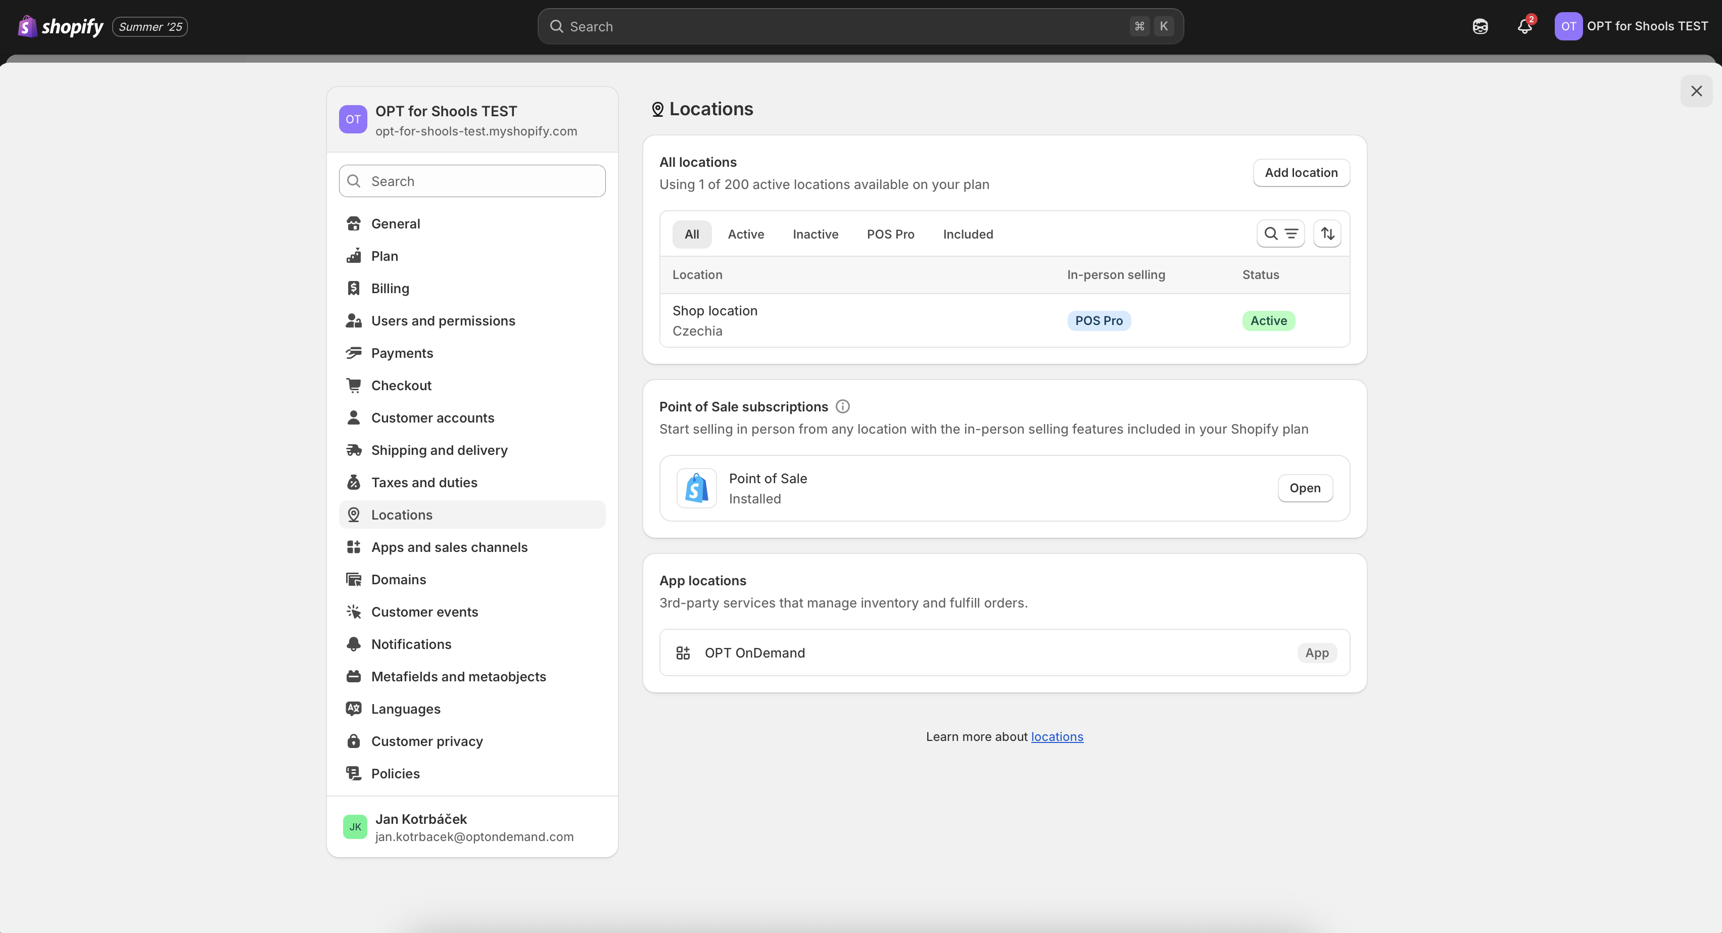
Task: Click the search and filter icon button
Action: [x=1280, y=234]
